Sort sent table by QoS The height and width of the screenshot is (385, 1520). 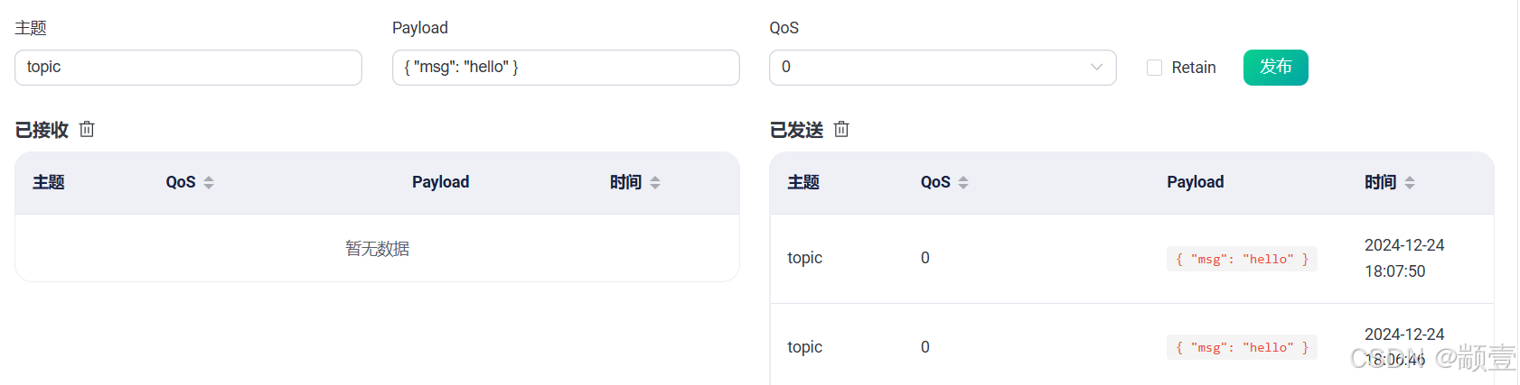(x=963, y=182)
